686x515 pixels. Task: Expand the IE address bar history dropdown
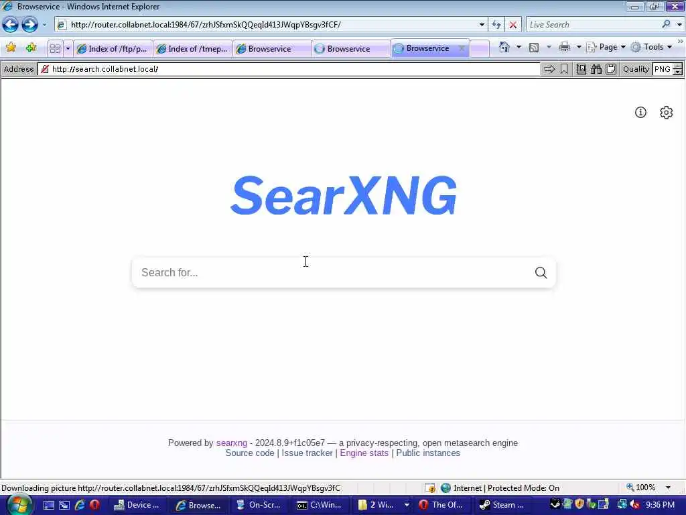click(x=482, y=25)
